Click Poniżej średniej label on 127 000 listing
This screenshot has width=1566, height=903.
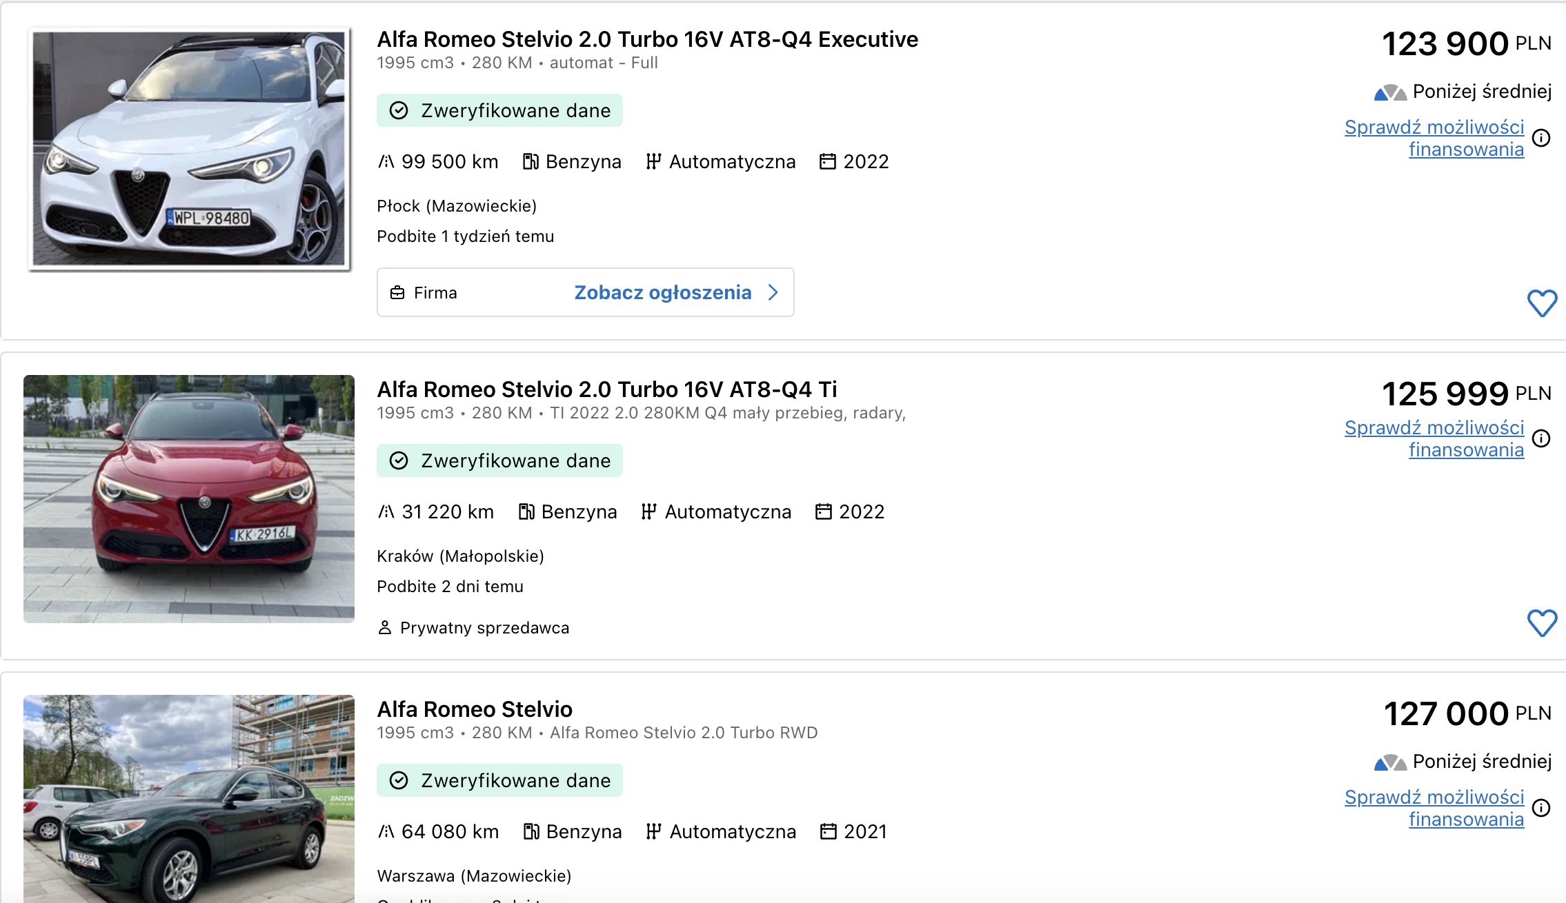point(1482,762)
